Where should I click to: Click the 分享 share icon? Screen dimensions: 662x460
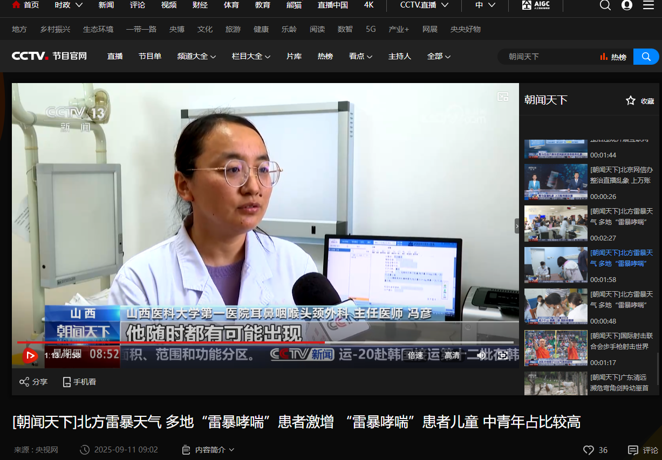24,382
